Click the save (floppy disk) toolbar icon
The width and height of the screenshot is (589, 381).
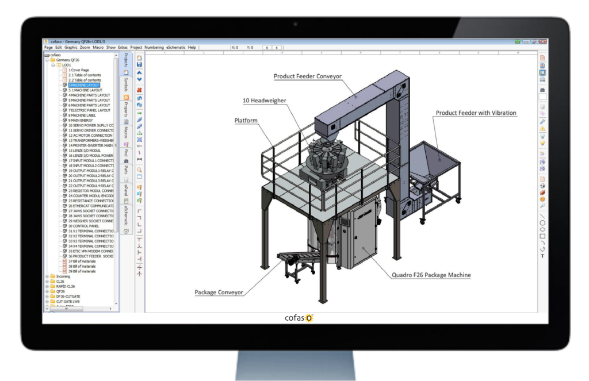(x=139, y=65)
